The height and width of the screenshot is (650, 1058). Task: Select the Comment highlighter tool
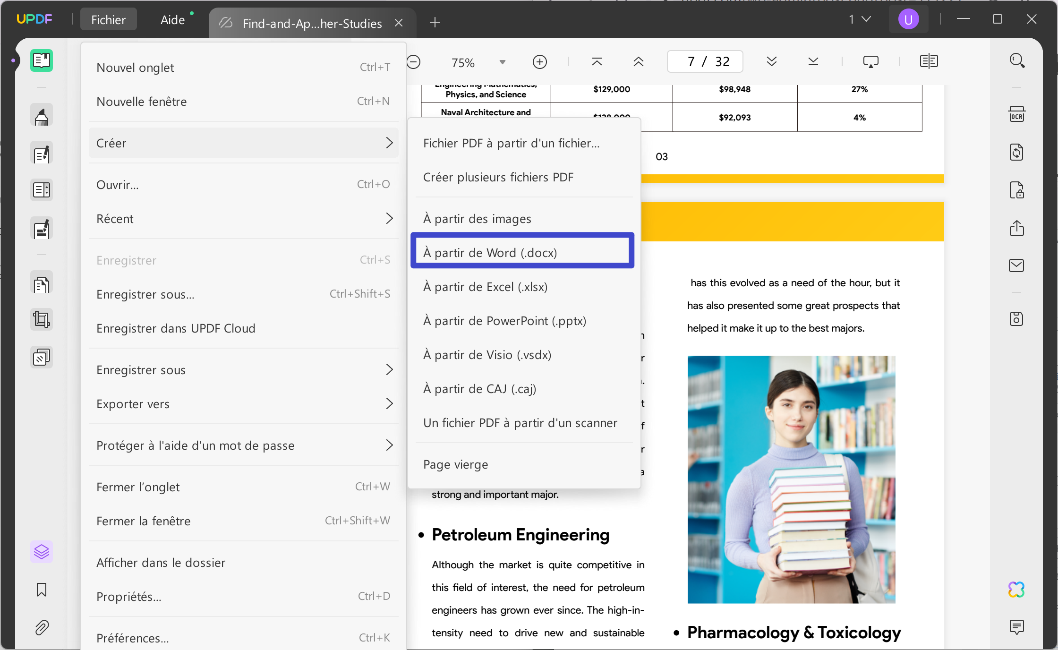42,116
